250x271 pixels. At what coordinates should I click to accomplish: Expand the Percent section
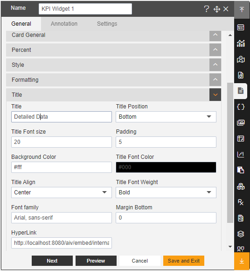click(x=215, y=50)
